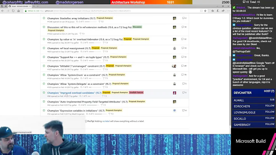This screenshot has width=276, height=155.
Task: Open the favorites hub icon
Action: click(213, 11)
